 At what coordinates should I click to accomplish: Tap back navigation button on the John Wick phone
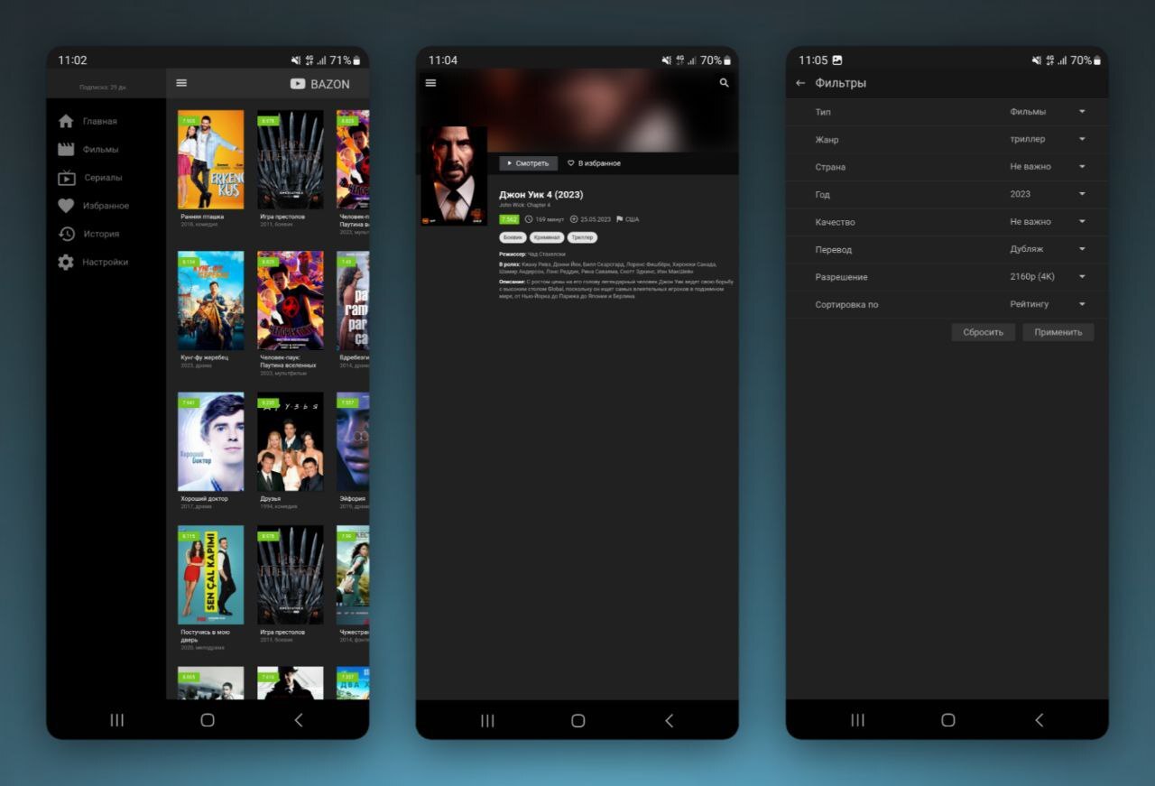[x=670, y=720]
